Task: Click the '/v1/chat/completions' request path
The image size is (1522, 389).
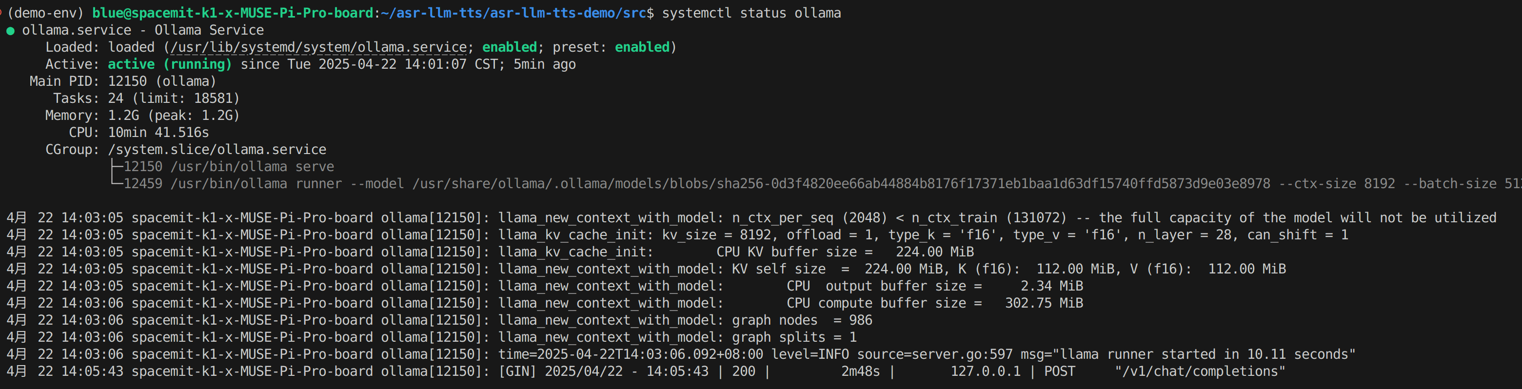Action: [1199, 372]
